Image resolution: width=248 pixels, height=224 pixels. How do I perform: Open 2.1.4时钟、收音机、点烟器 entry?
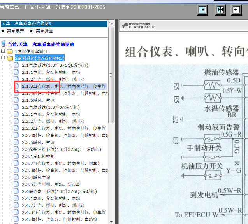point(65,93)
